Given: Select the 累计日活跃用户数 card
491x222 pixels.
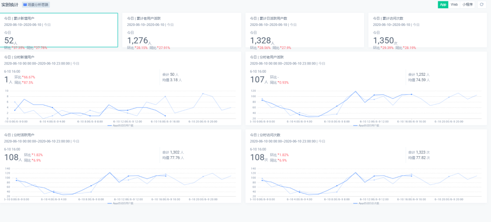Looking at the screenshot, I should coord(305,30).
